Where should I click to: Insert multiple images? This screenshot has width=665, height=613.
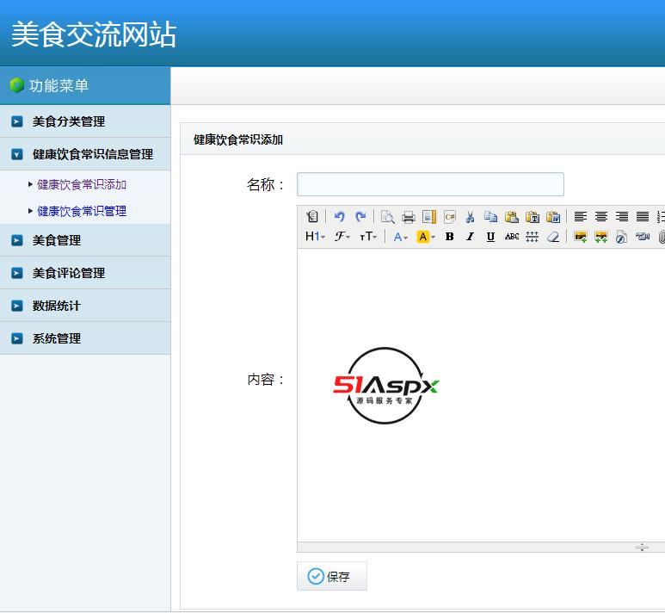point(601,237)
